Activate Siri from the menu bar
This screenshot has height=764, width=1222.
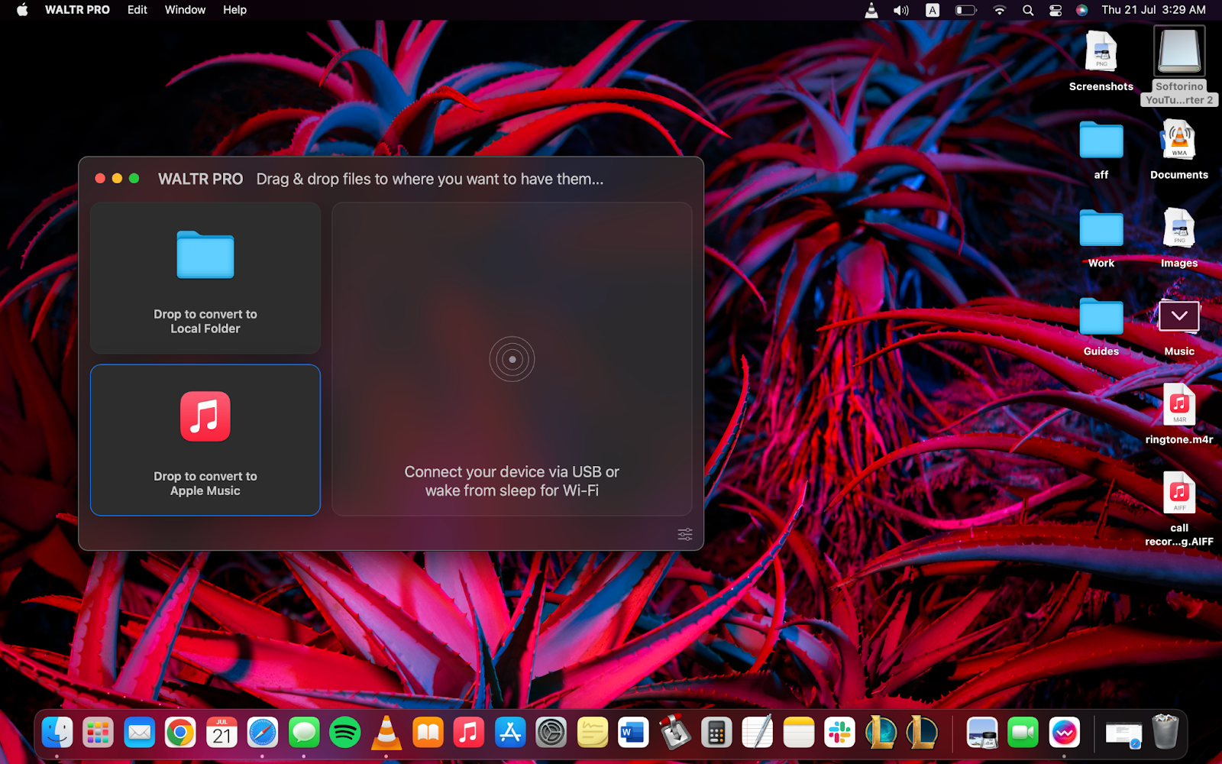[x=1081, y=10]
